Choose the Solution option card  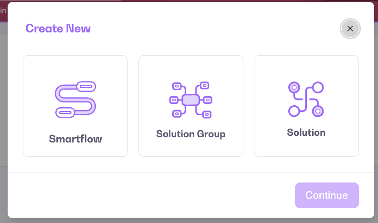click(306, 106)
